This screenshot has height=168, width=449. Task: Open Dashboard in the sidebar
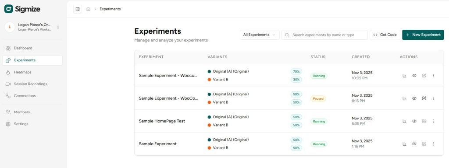coord(32,48)
